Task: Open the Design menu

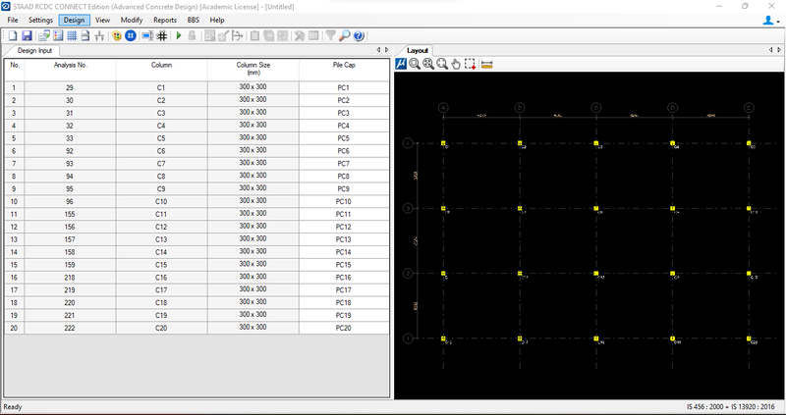Action: (75, 20)
